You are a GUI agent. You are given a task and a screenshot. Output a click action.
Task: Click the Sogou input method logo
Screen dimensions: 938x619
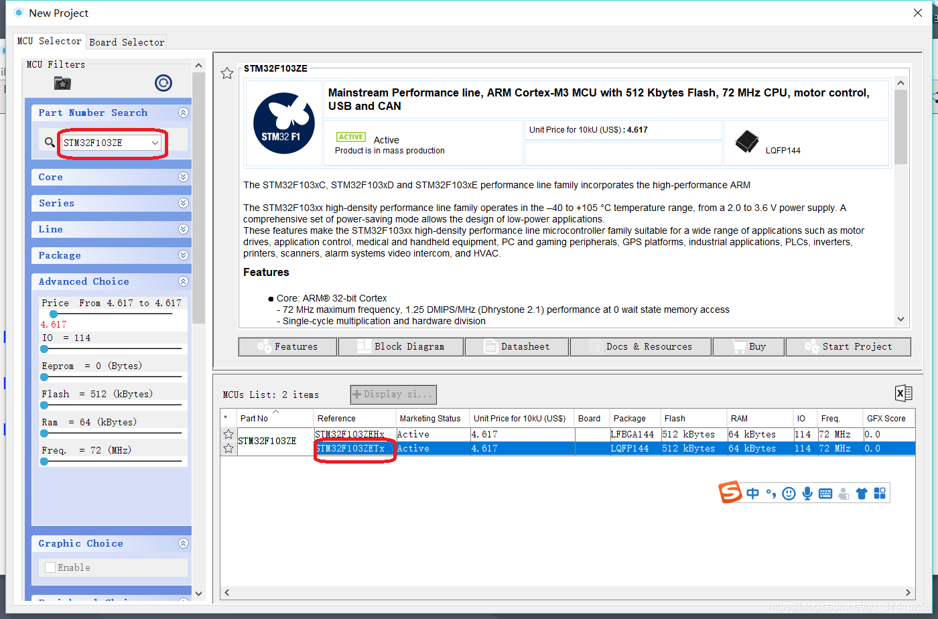731,492
